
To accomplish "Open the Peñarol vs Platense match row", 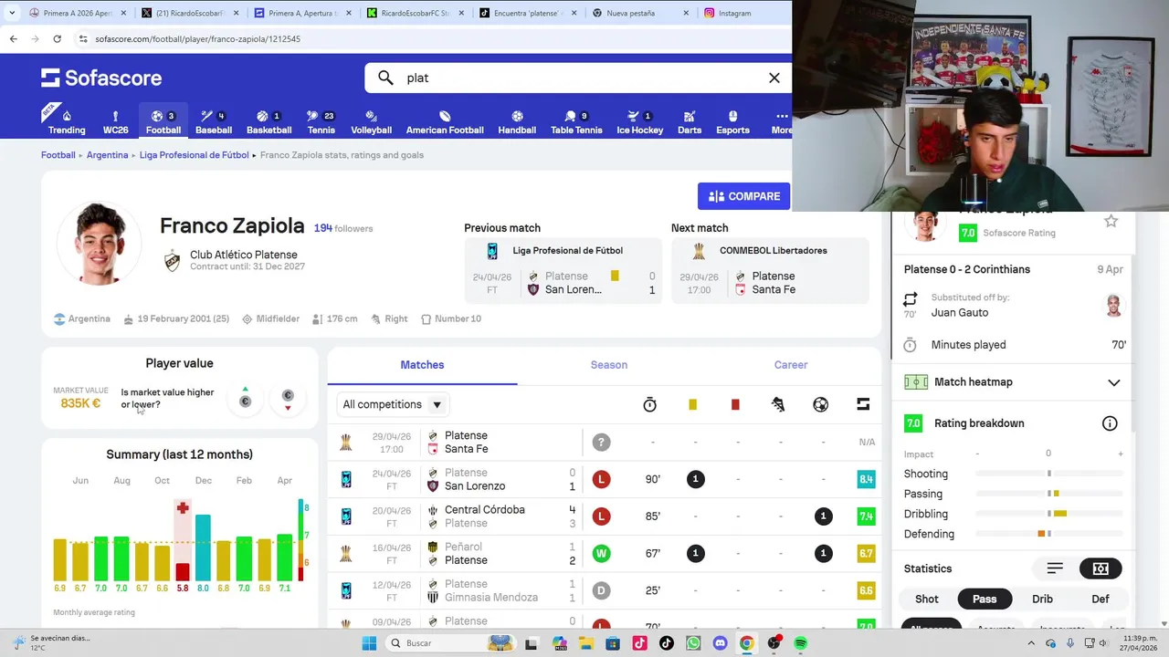I will (605, 554).
